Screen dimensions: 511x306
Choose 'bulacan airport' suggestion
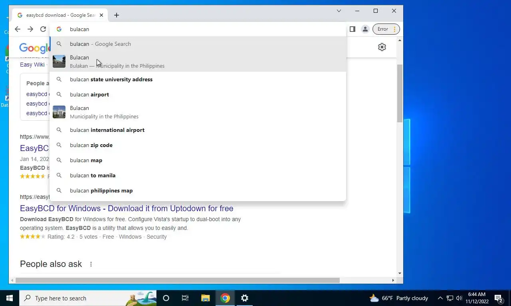(x=198, y=94)
